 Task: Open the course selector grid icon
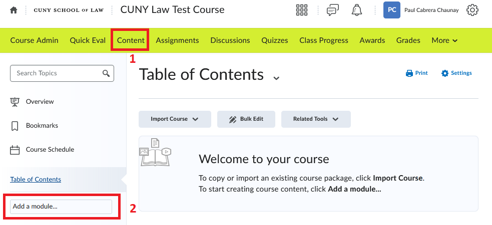302,10
